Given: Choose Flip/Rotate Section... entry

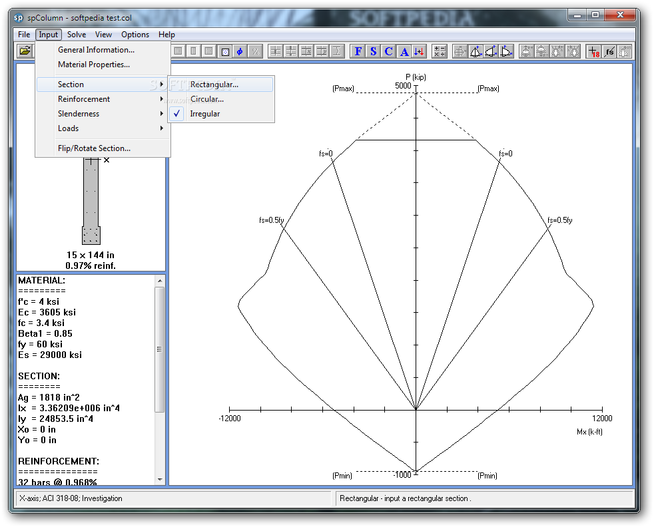Looking at the screenshot, I should 103,148.
